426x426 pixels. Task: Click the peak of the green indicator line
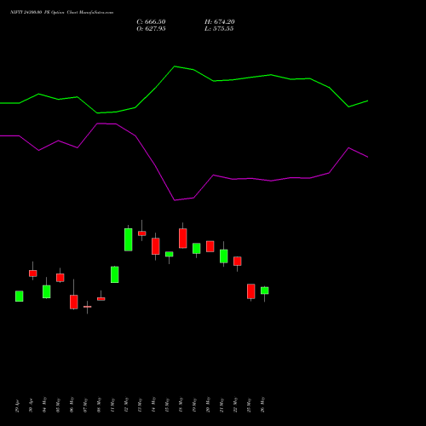point(175,66)
